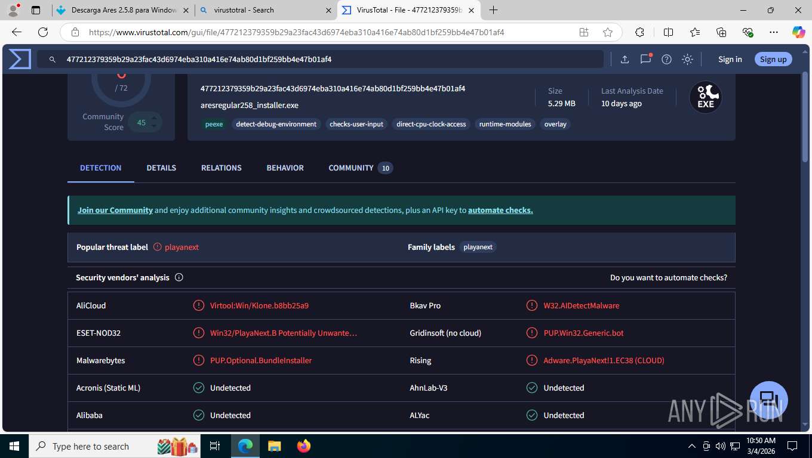Viewport: 812px width, 458px height.
Task: Click the checks-user-input tag
Action: [x=356, y=124]
